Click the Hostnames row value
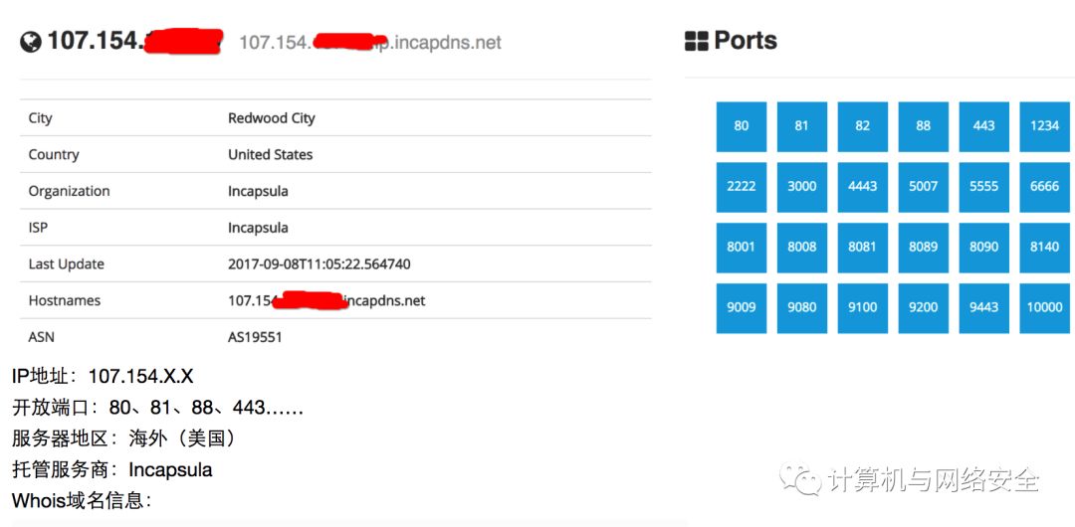 [x=326, y=300]
